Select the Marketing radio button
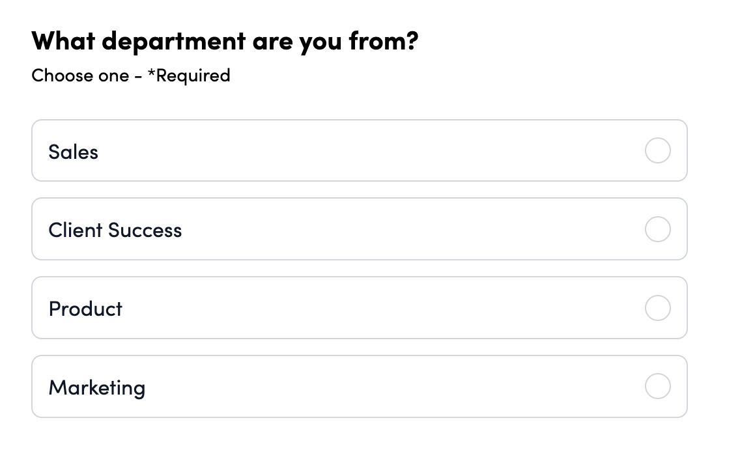Screen dimensions: 740x474 (657, 386)
